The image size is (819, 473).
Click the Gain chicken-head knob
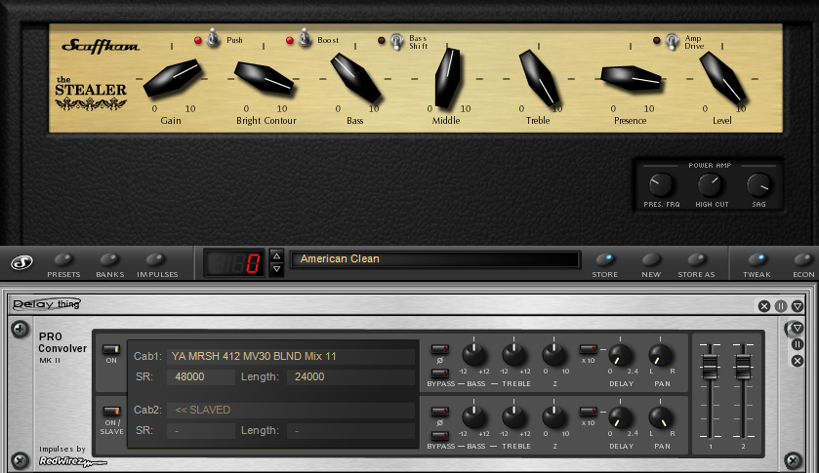click(172, 78)
